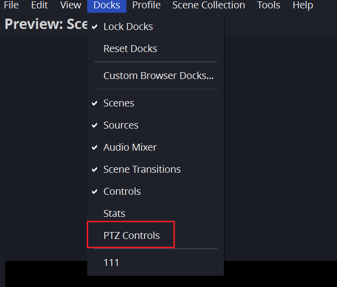Open the Help menu
Screen dimensions: 337x287
pos(303,5)
